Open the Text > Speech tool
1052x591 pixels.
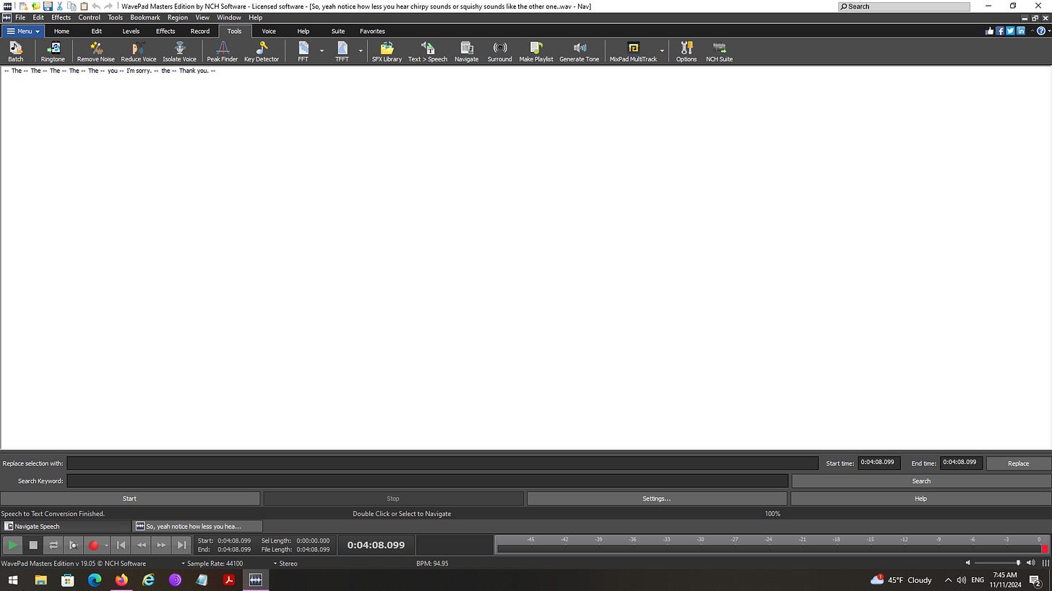428,51
